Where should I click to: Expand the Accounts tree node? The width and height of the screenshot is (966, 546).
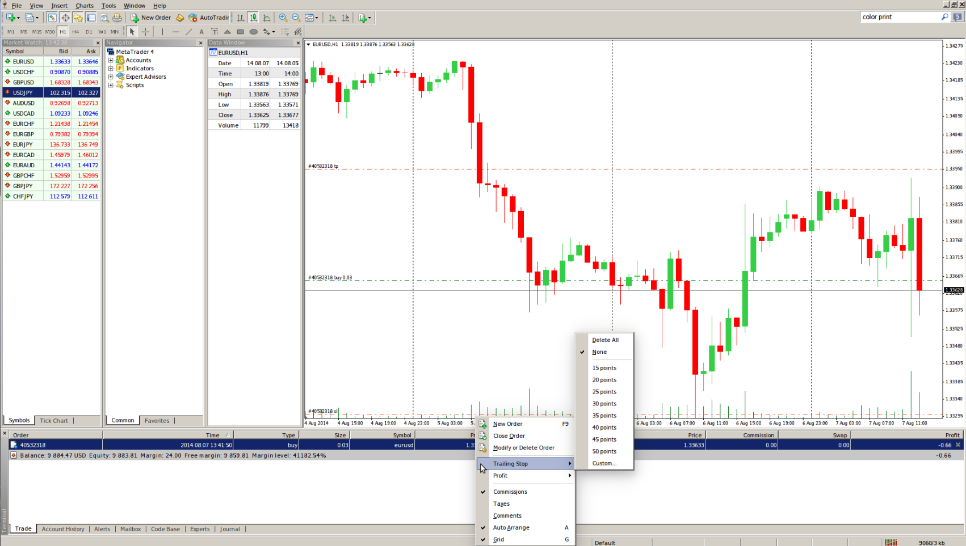(x=111, y=60)
